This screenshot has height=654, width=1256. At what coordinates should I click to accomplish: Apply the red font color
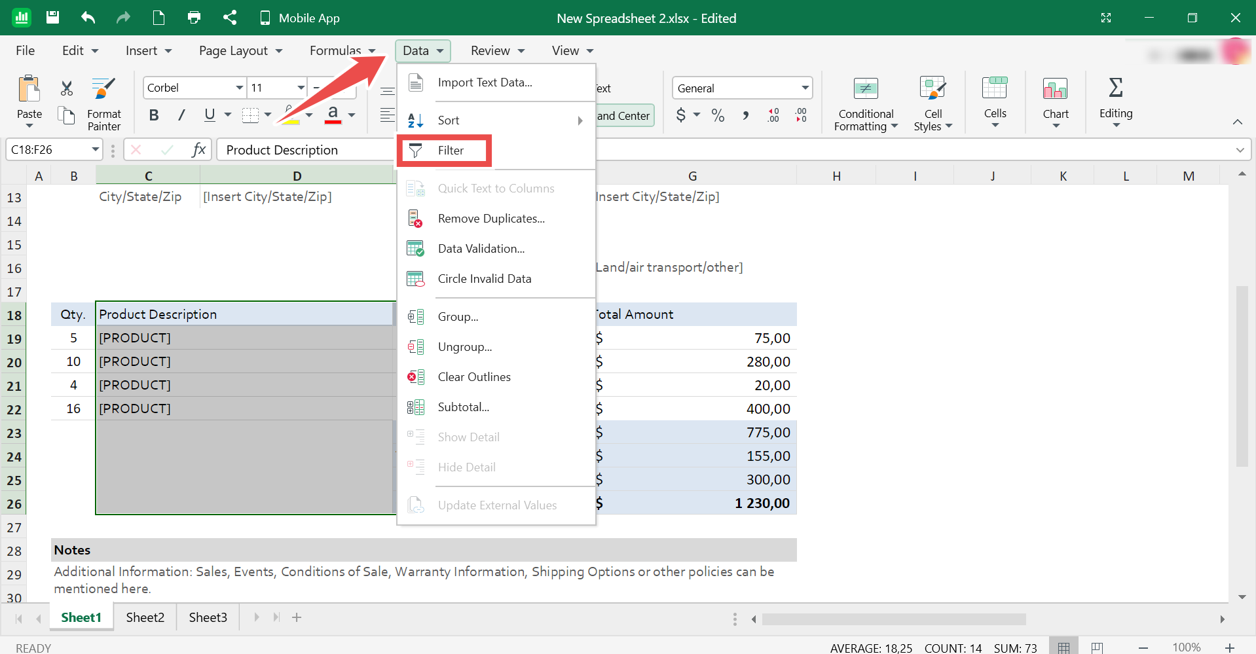tap(333, 115)
